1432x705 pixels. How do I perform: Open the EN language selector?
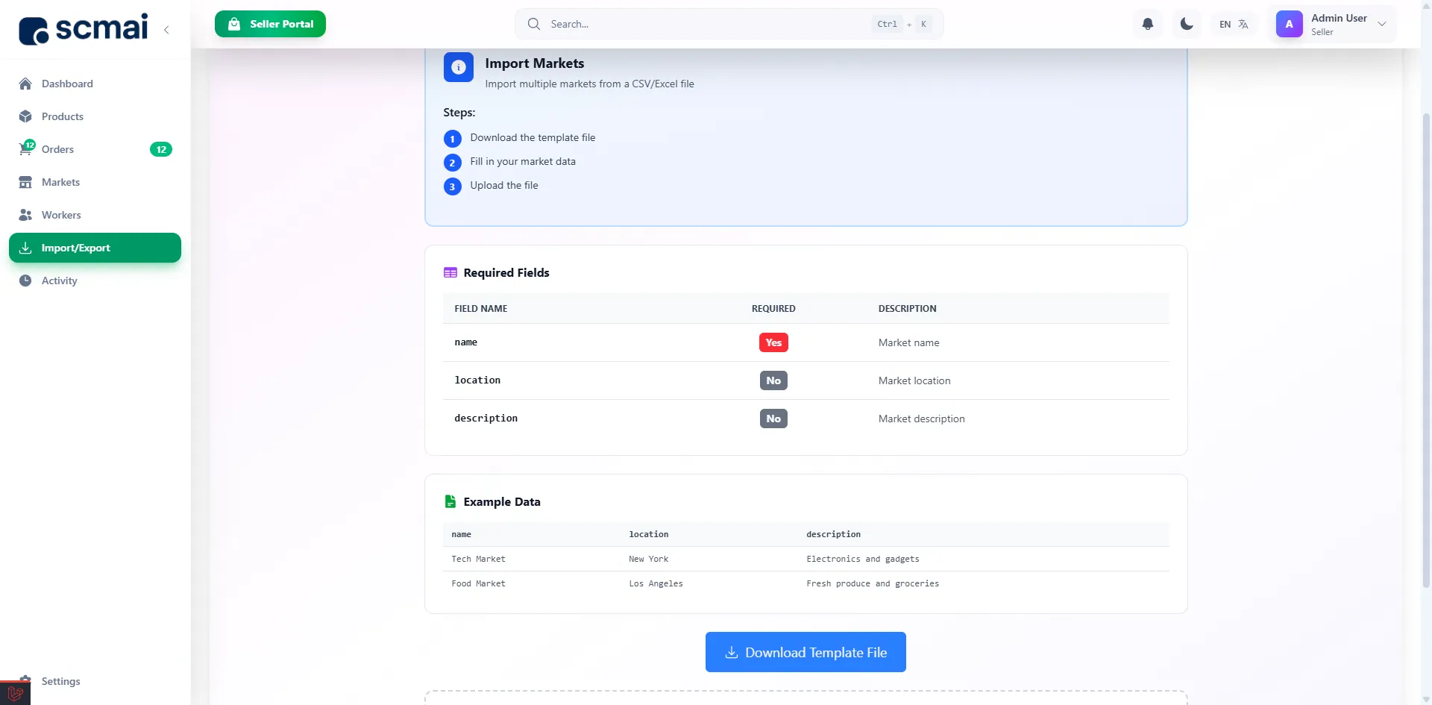pos(1234,24)
